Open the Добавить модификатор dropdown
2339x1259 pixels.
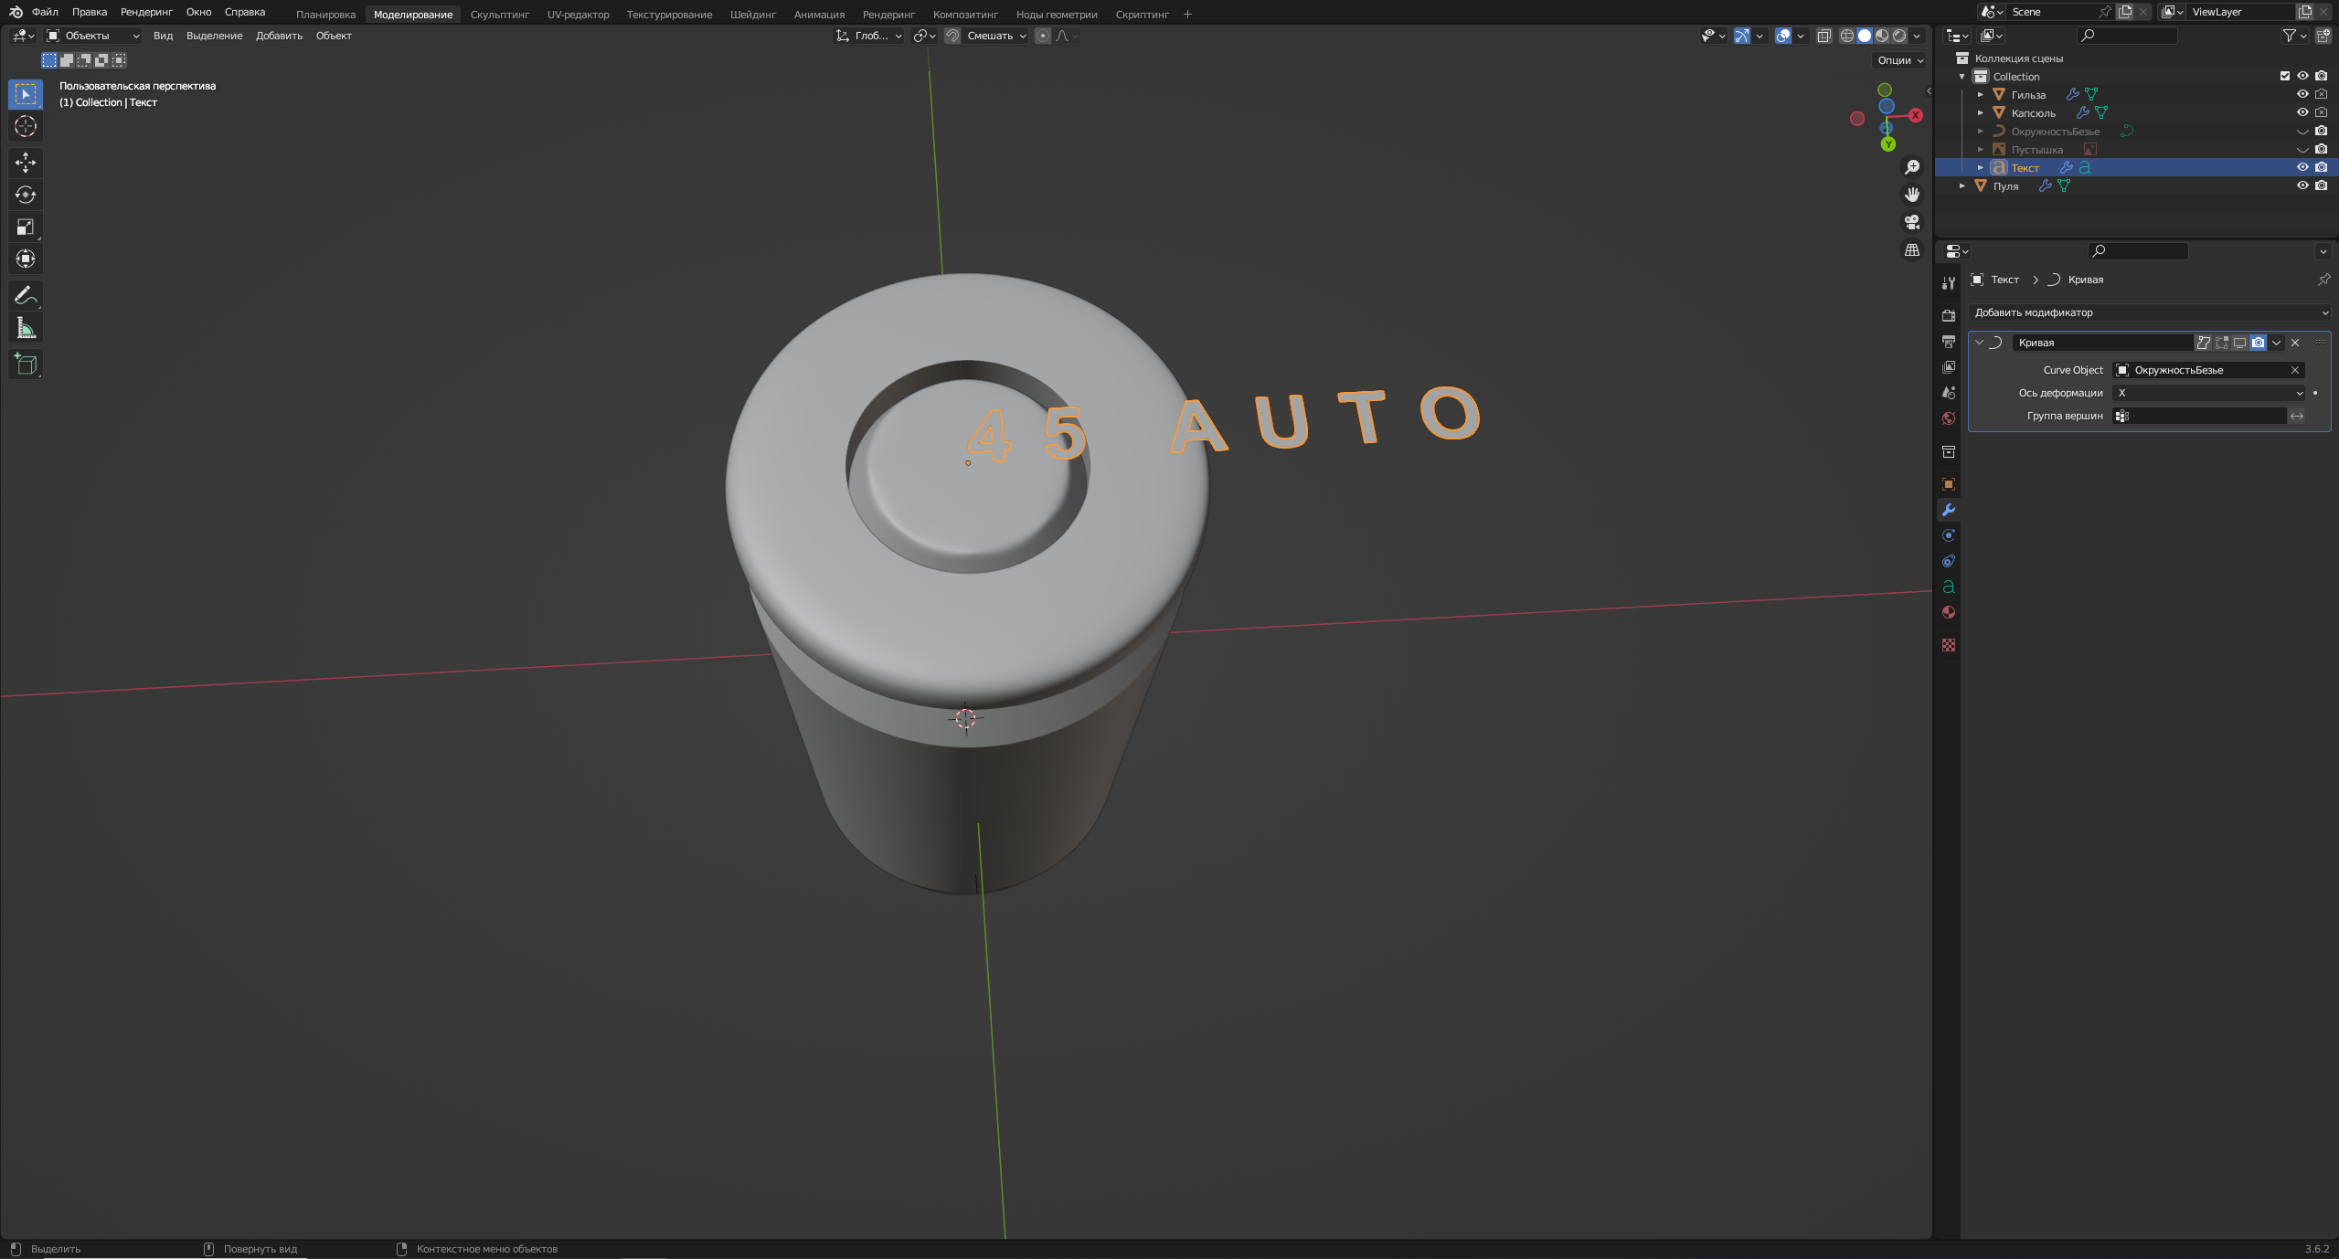(x=2150, y=312)
